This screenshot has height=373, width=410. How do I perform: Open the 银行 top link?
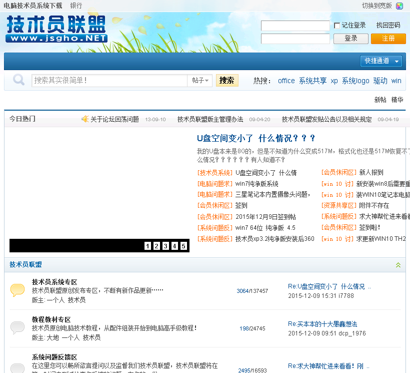[76, 6]
